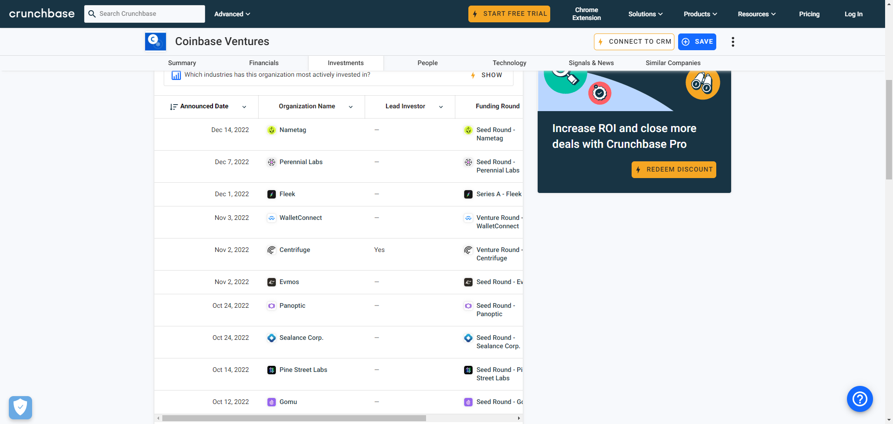The height and width of the screenshot is (424, 893).
Task: Open the privacy shield badge
Action: 20,408
